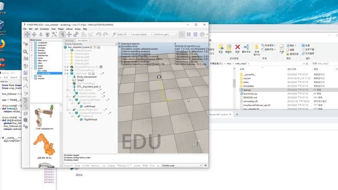338x190 pixels.
Task: Toggle the model browser icon in left sidebar
Action: click(26, 100)
